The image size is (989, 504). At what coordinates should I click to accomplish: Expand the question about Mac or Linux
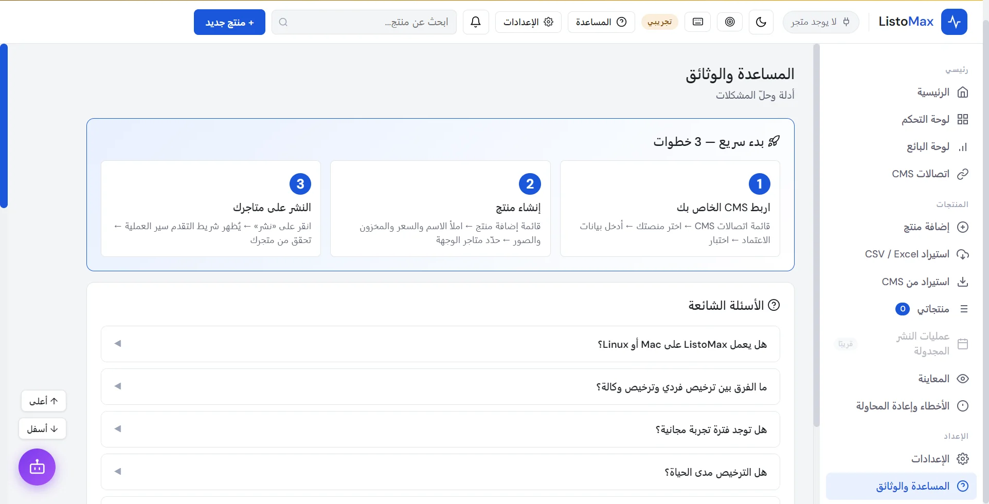click(x=440, y=344)
